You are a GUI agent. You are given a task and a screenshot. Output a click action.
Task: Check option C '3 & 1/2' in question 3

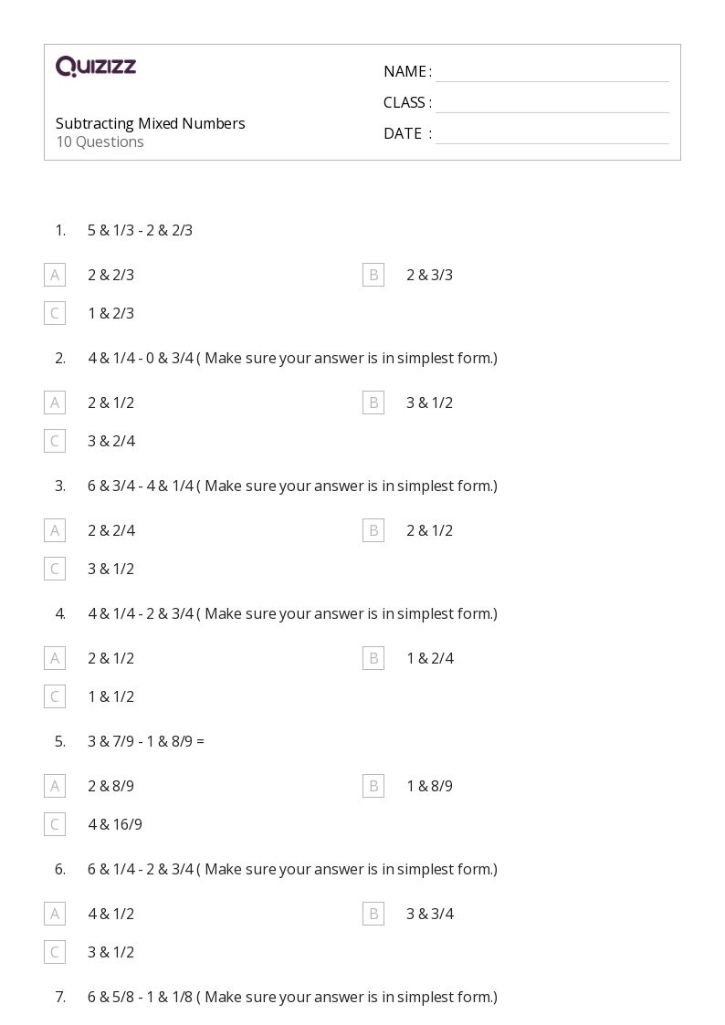[55, 569]
